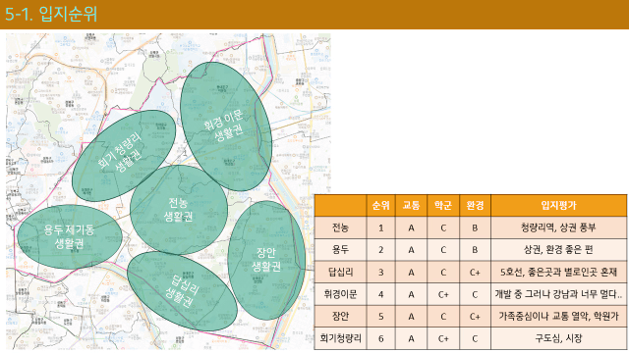Image resolution: width=629 pixels, height=353 pixels.
Task: Select the 용두 제기동 생활권 oval
Action: [70, 236]
